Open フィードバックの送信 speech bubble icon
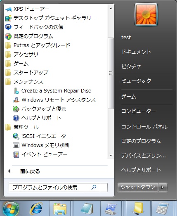Image resolution: width=177 pixels, height=216 pixels. 8,27
